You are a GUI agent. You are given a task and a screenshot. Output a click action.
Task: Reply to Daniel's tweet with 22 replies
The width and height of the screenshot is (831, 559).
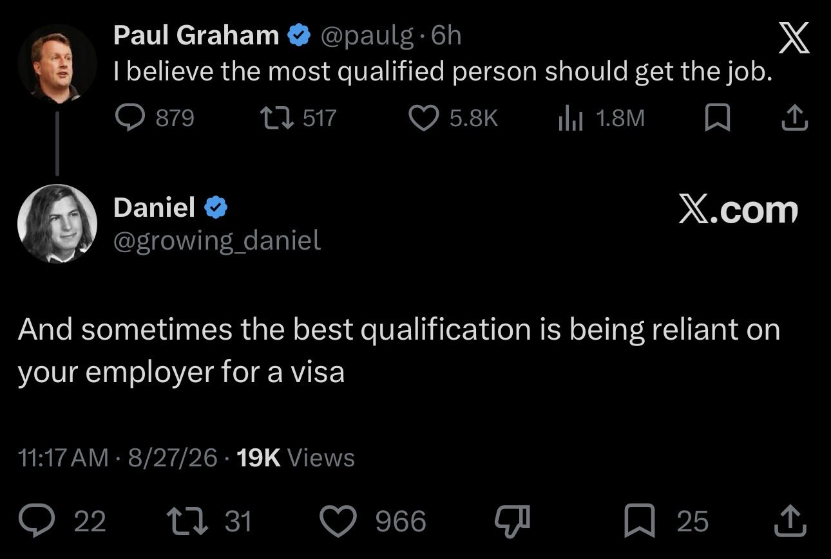pos(62,521)
